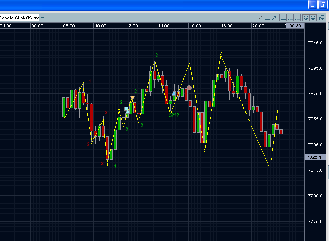
Task: Toggle the fully shaded circle display button
Action: pyautogui.click(x=313, y=18)
